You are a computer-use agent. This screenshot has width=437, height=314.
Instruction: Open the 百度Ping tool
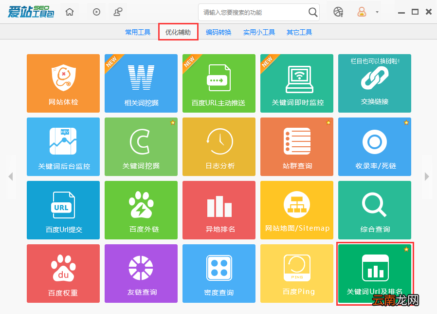297,274
